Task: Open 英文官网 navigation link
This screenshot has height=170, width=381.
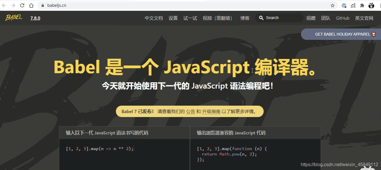Action: [364, 18]
